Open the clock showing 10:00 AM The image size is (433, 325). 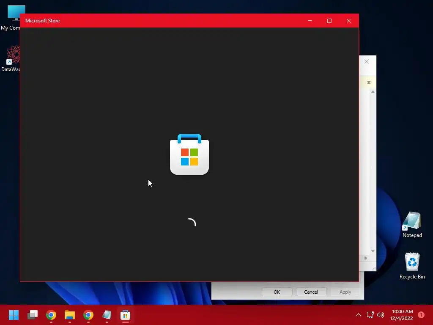(x=402, y=315)
